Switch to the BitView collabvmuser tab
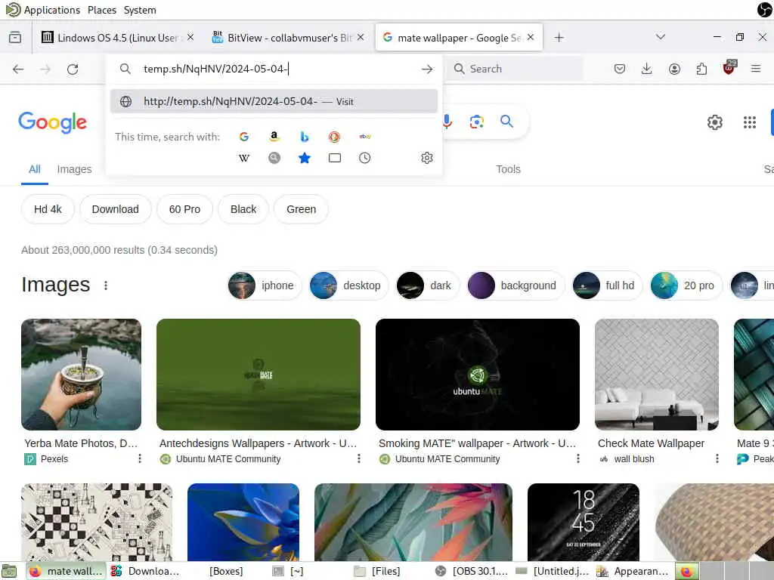This screenshot has height=580, width=774. click(x=288, y=38)
